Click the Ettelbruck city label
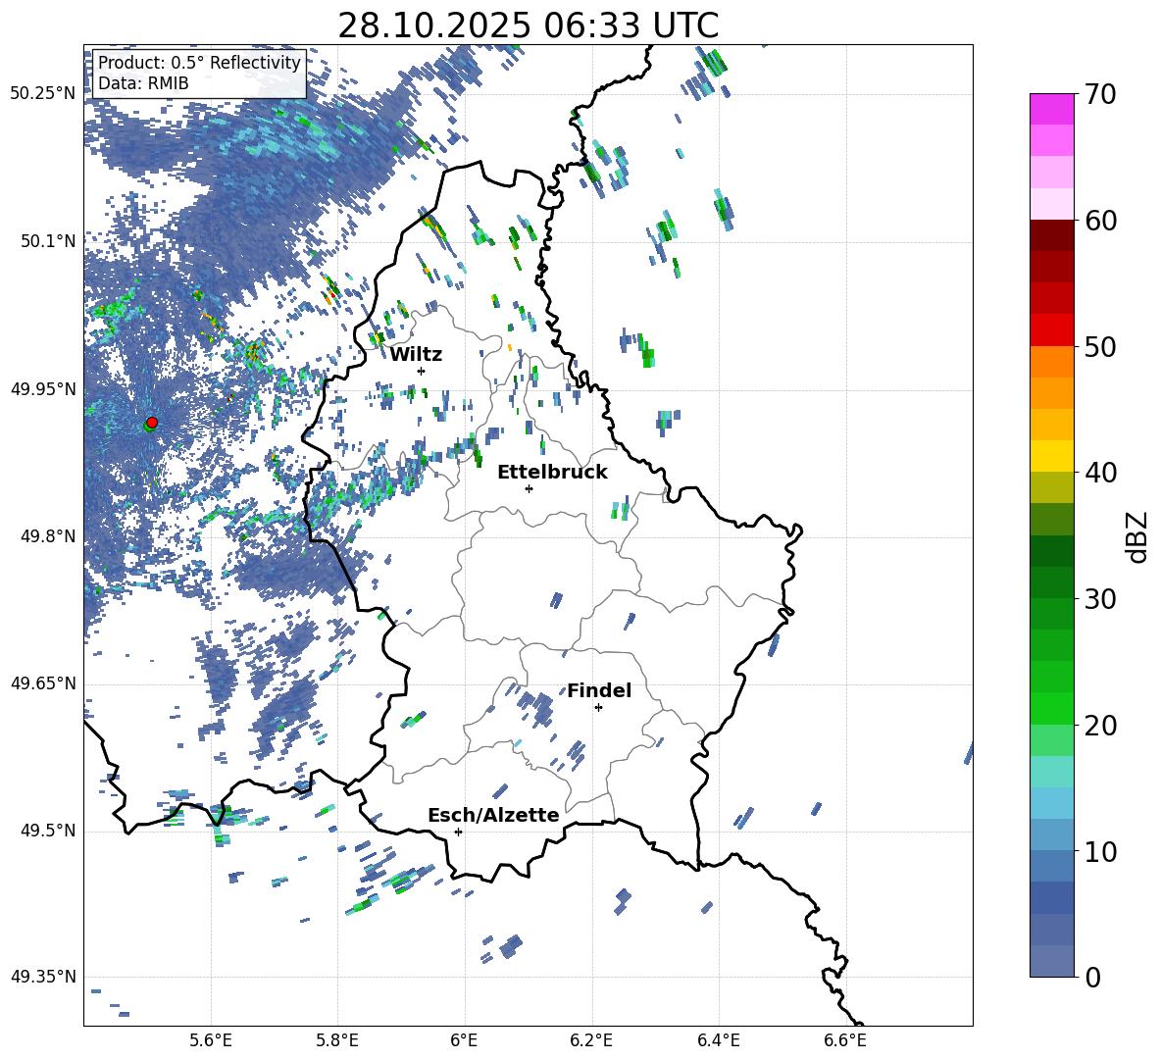 (552, 473)
